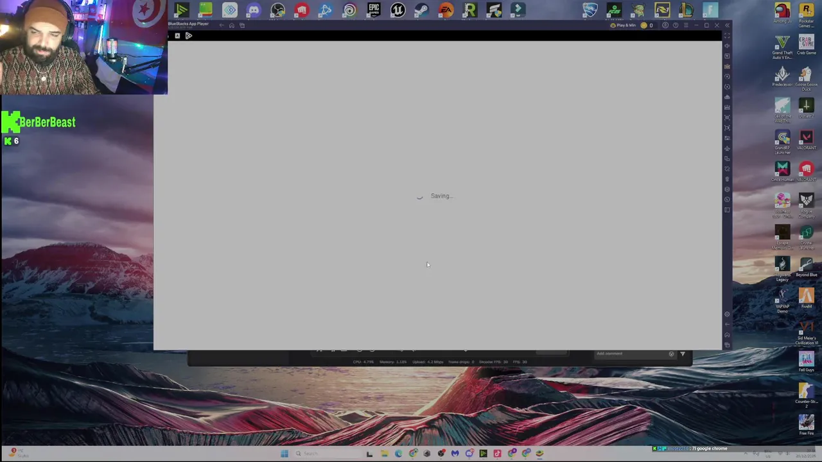Open the EA app desktop shortcut
The width and height of the screenshot is (822, 462).
pos(446,10)
